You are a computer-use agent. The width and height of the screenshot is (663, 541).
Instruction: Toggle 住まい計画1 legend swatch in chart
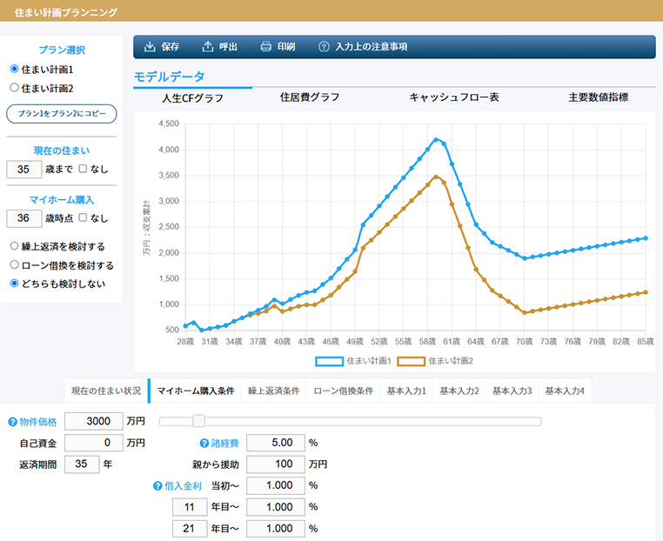(329, 360)
